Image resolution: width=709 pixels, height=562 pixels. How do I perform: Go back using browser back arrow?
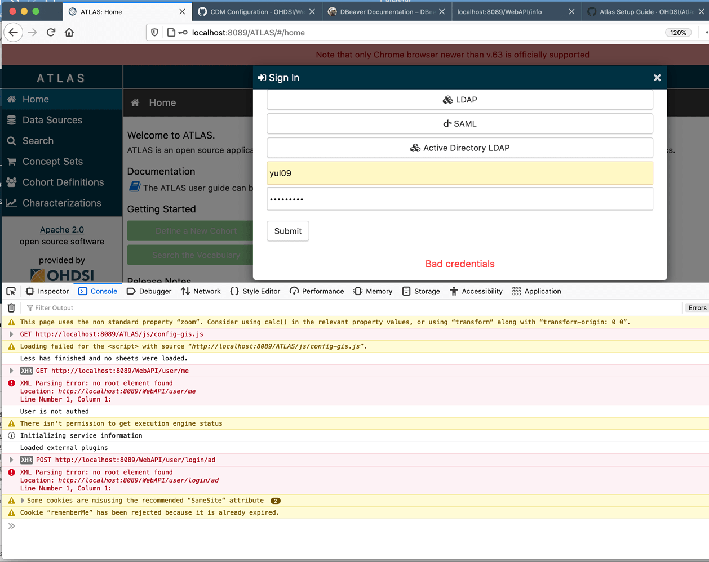click(x=14, y=33)
